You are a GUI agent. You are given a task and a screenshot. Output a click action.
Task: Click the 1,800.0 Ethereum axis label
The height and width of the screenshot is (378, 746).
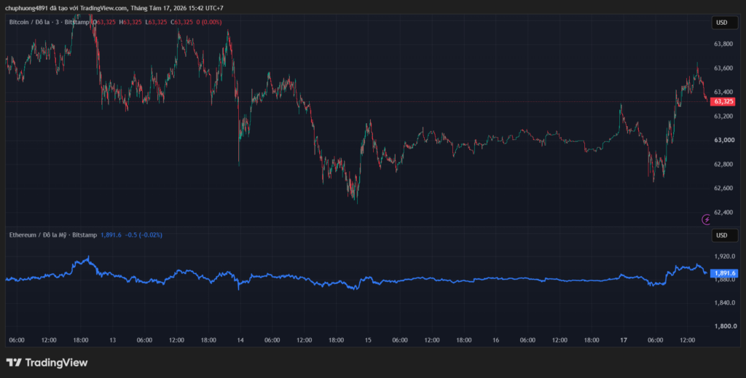coord(725,326)
